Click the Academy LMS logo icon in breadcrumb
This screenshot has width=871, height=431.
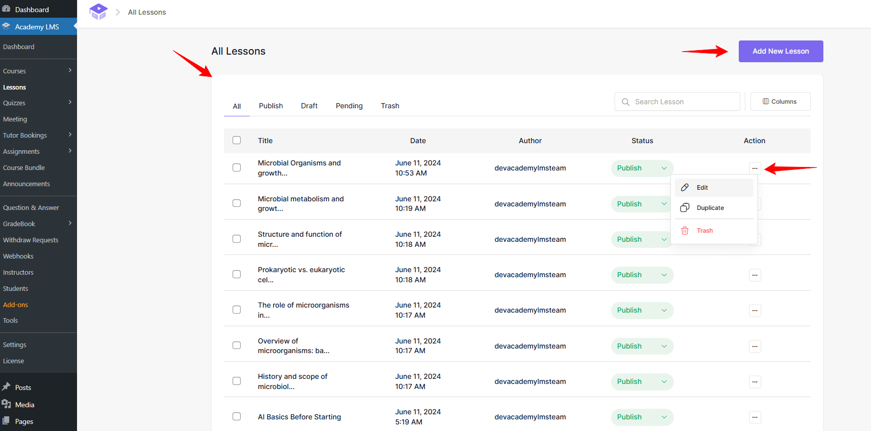(98, 12)
